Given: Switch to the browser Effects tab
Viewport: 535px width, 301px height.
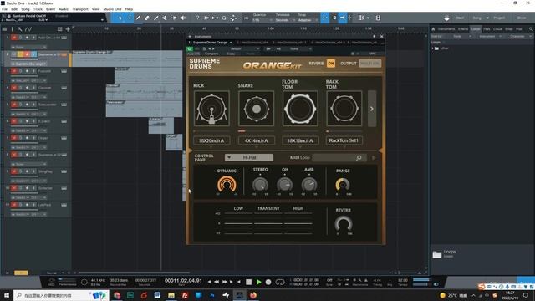Looking at the screenshot, I should pos(463,29).
